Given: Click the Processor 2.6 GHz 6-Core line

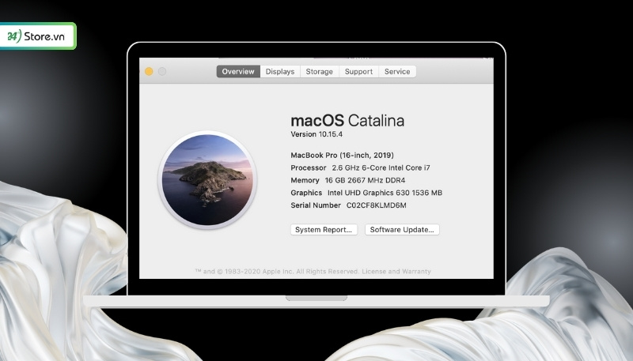Looking at the screenshot, I should pos(360,167).
